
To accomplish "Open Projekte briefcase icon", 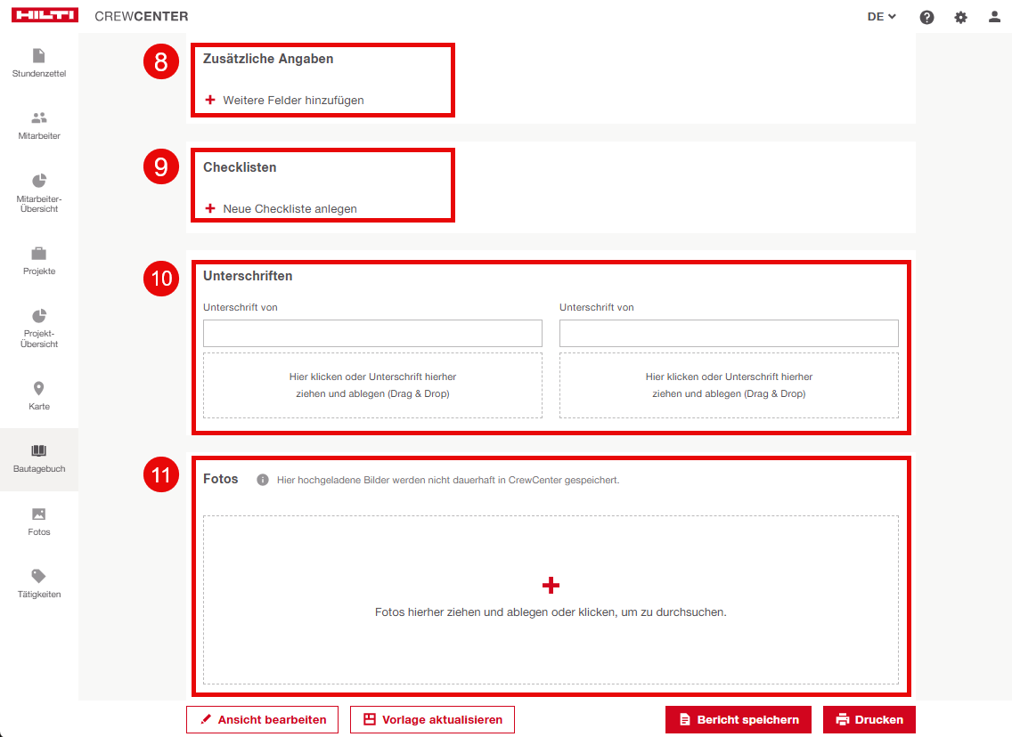I will [x=38, y=254].
